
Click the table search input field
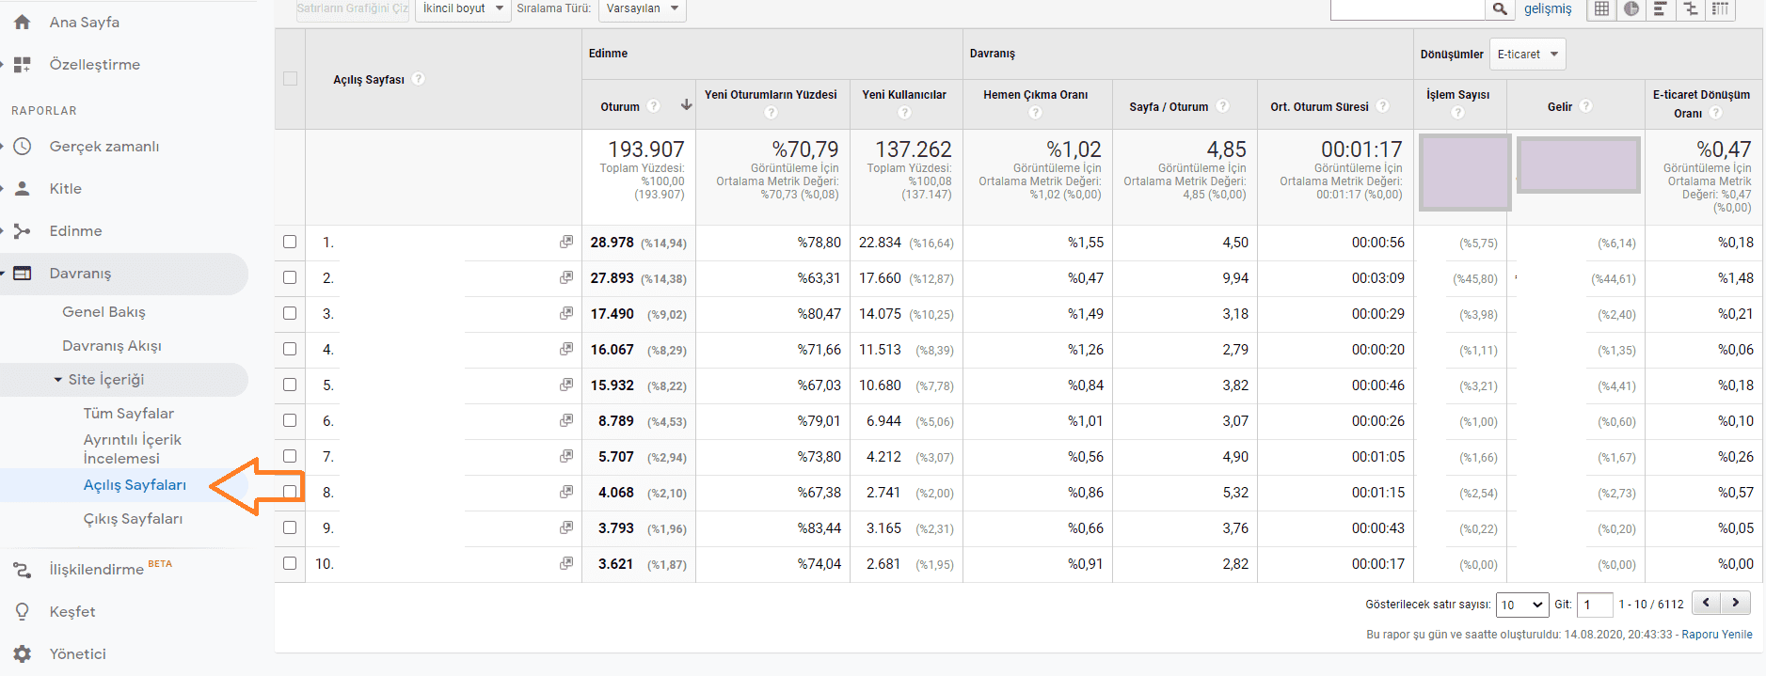pos(1407,8)
